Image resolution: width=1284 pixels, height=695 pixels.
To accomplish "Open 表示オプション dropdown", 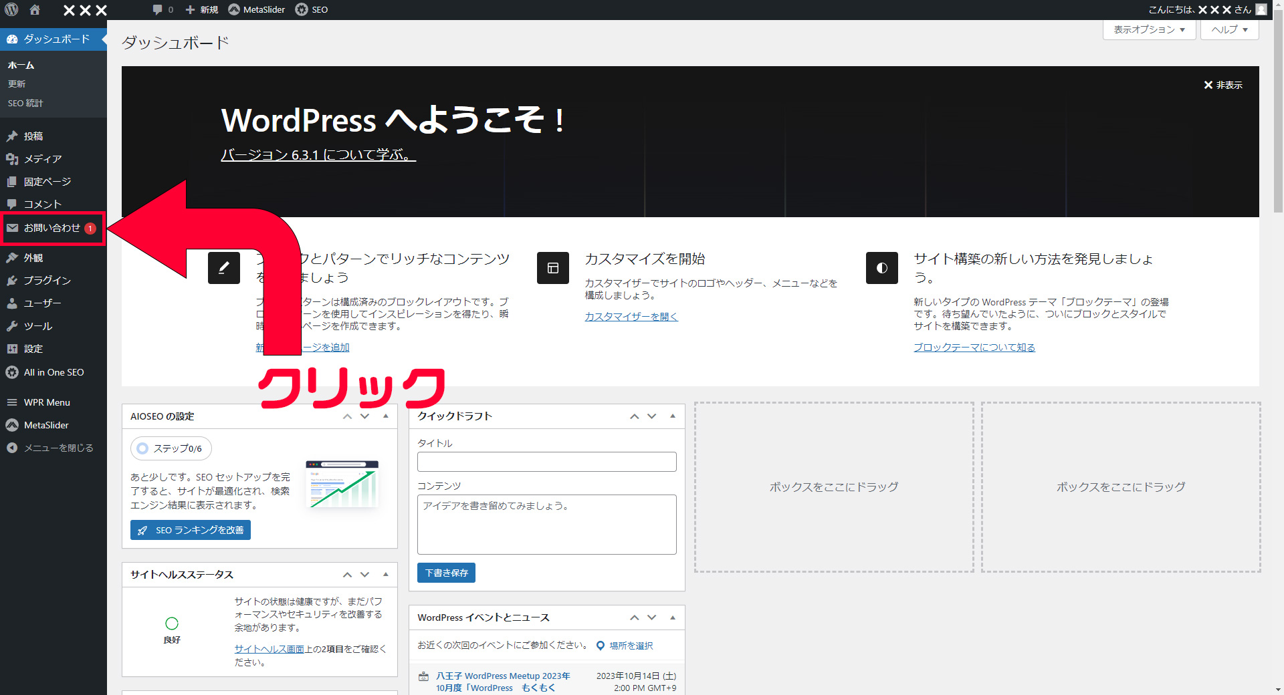I will (1149, 29).
